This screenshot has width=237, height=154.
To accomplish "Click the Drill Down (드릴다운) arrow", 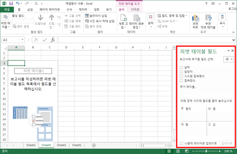I will (40, 20).
